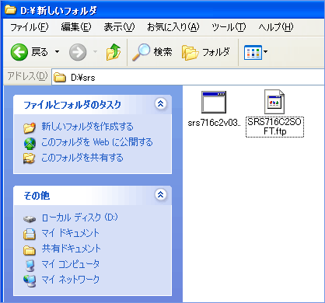325x303 pixels.
Task: Collapse the その他 panel
Action: tap(161, 194)
